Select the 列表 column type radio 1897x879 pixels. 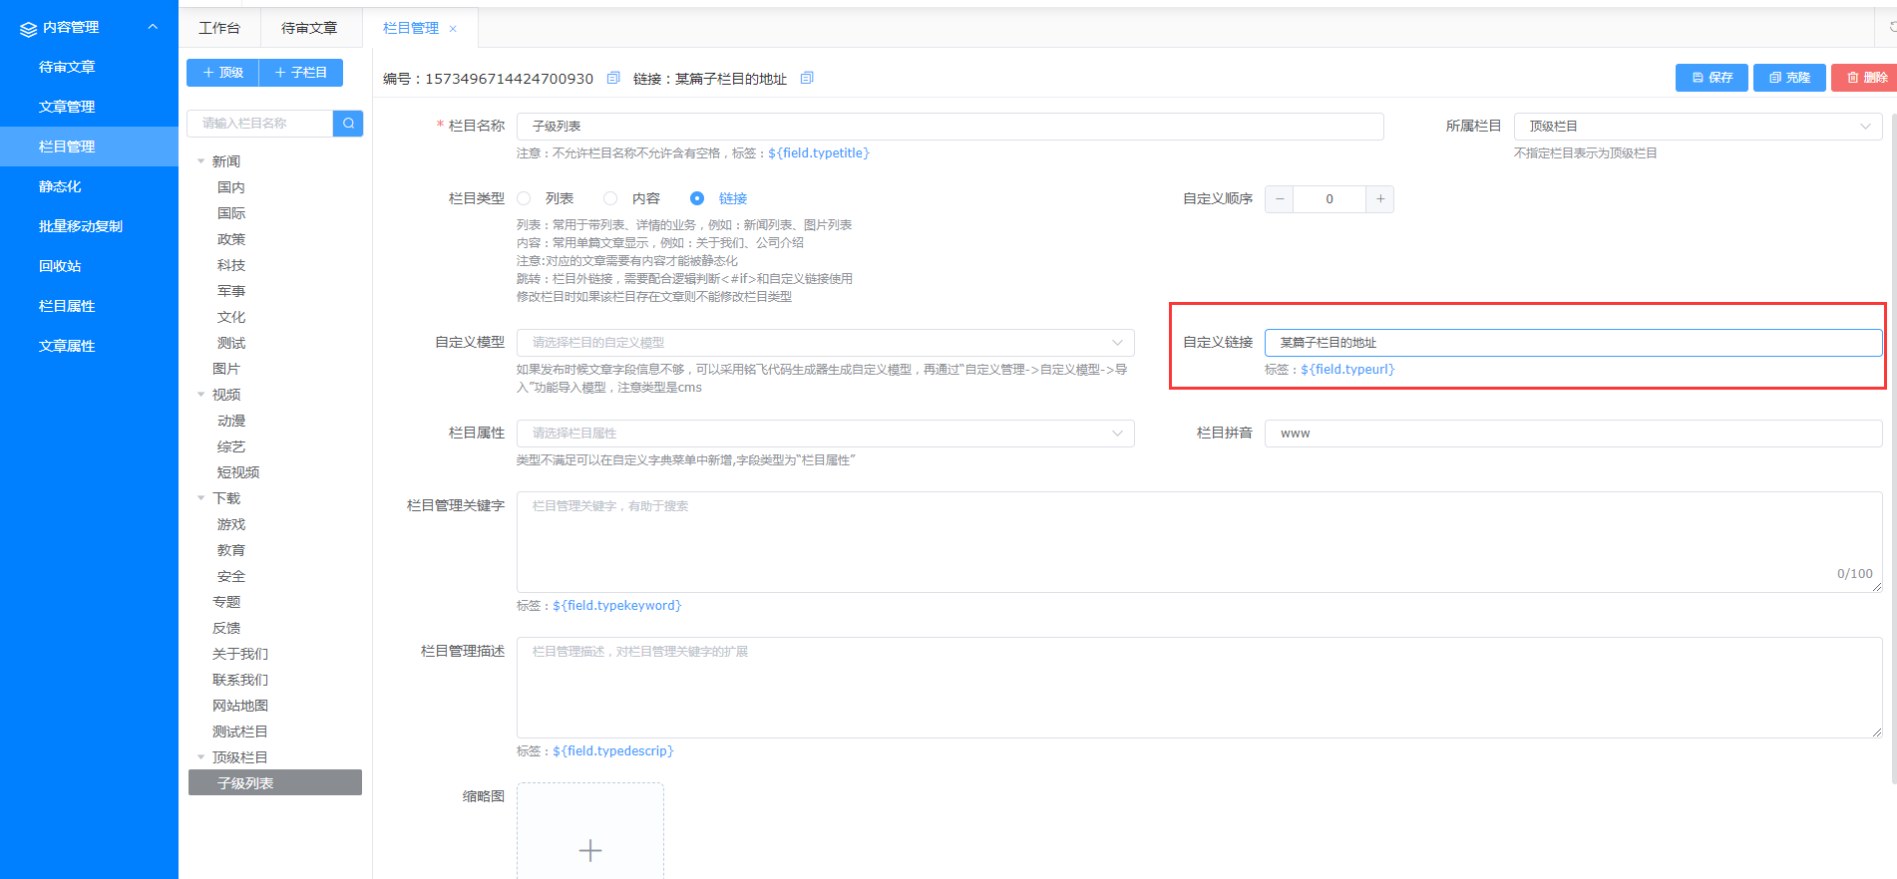click(525, 198)
